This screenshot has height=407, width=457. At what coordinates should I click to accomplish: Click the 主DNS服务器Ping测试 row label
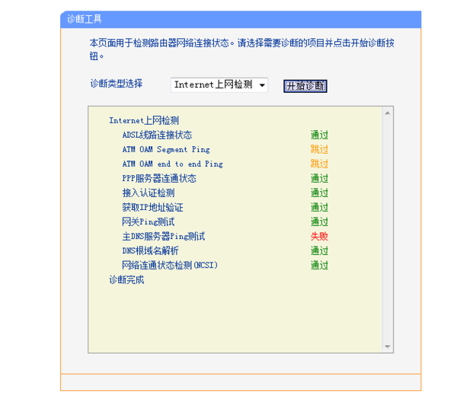point(164,236)
